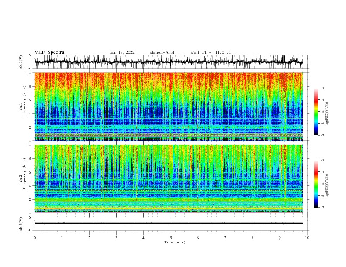The height and width of the screenshot is (267, 346).
Task: Click inside the ch.1 spectrogram panel
Action: (x=168, y=106)
